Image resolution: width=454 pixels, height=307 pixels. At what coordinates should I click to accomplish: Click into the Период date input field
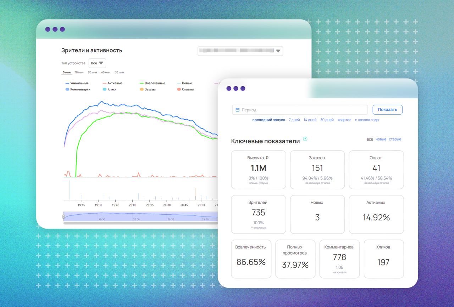(300, 110)
